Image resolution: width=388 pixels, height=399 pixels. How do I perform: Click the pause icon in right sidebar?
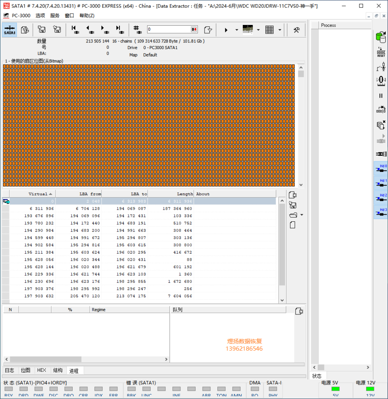coord(381,96)
